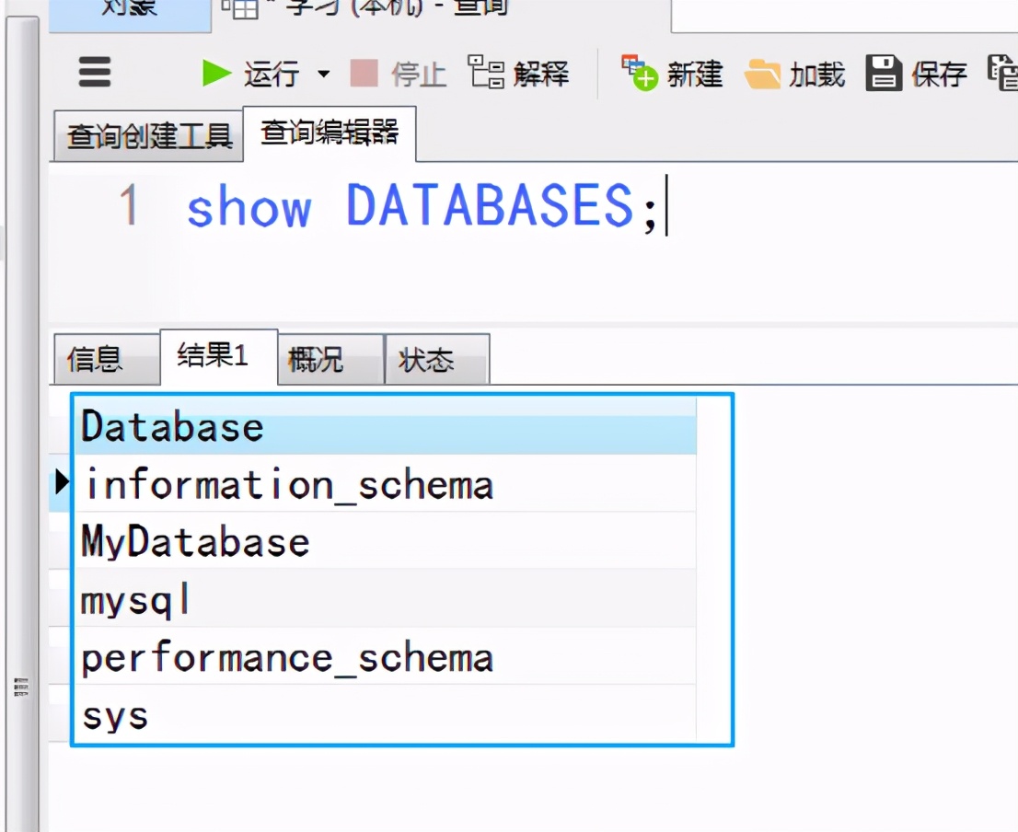The height and width of the screenshot is (832, 1018).
Task: Click the Explain (解释) icon
Action: click(486, 72)
